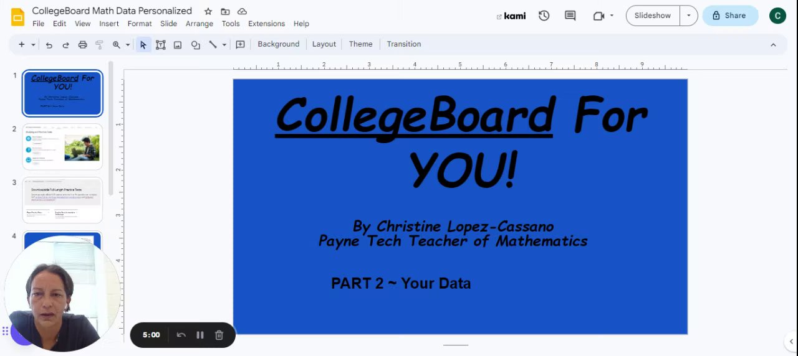Screen dimensions: 798x356
Task: Activate the paint format tool
Action: 99,45
